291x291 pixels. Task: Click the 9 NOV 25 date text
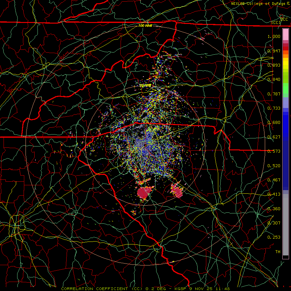point(201,289)
